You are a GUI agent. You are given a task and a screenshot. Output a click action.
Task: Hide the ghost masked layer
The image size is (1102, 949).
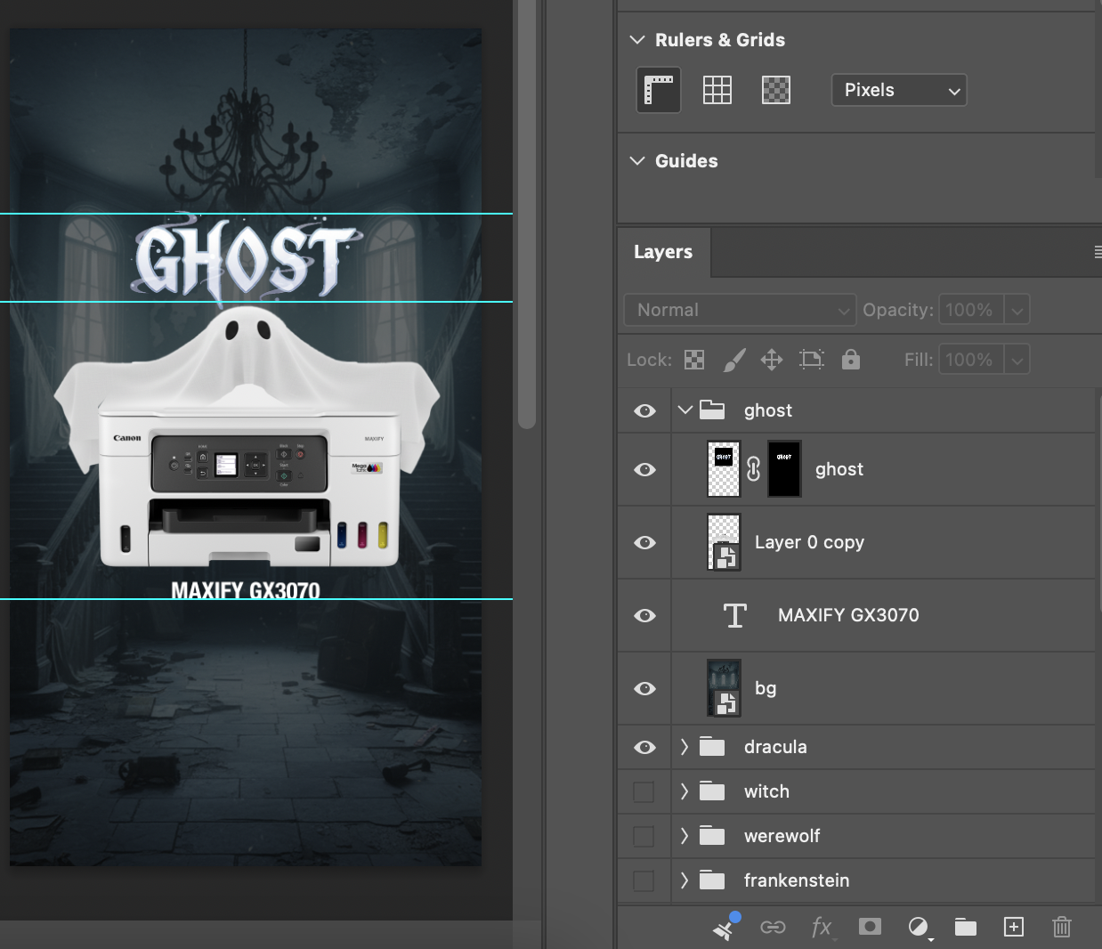(644, 469)
